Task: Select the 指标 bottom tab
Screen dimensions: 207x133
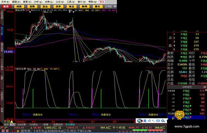Action: pos(6,125)
